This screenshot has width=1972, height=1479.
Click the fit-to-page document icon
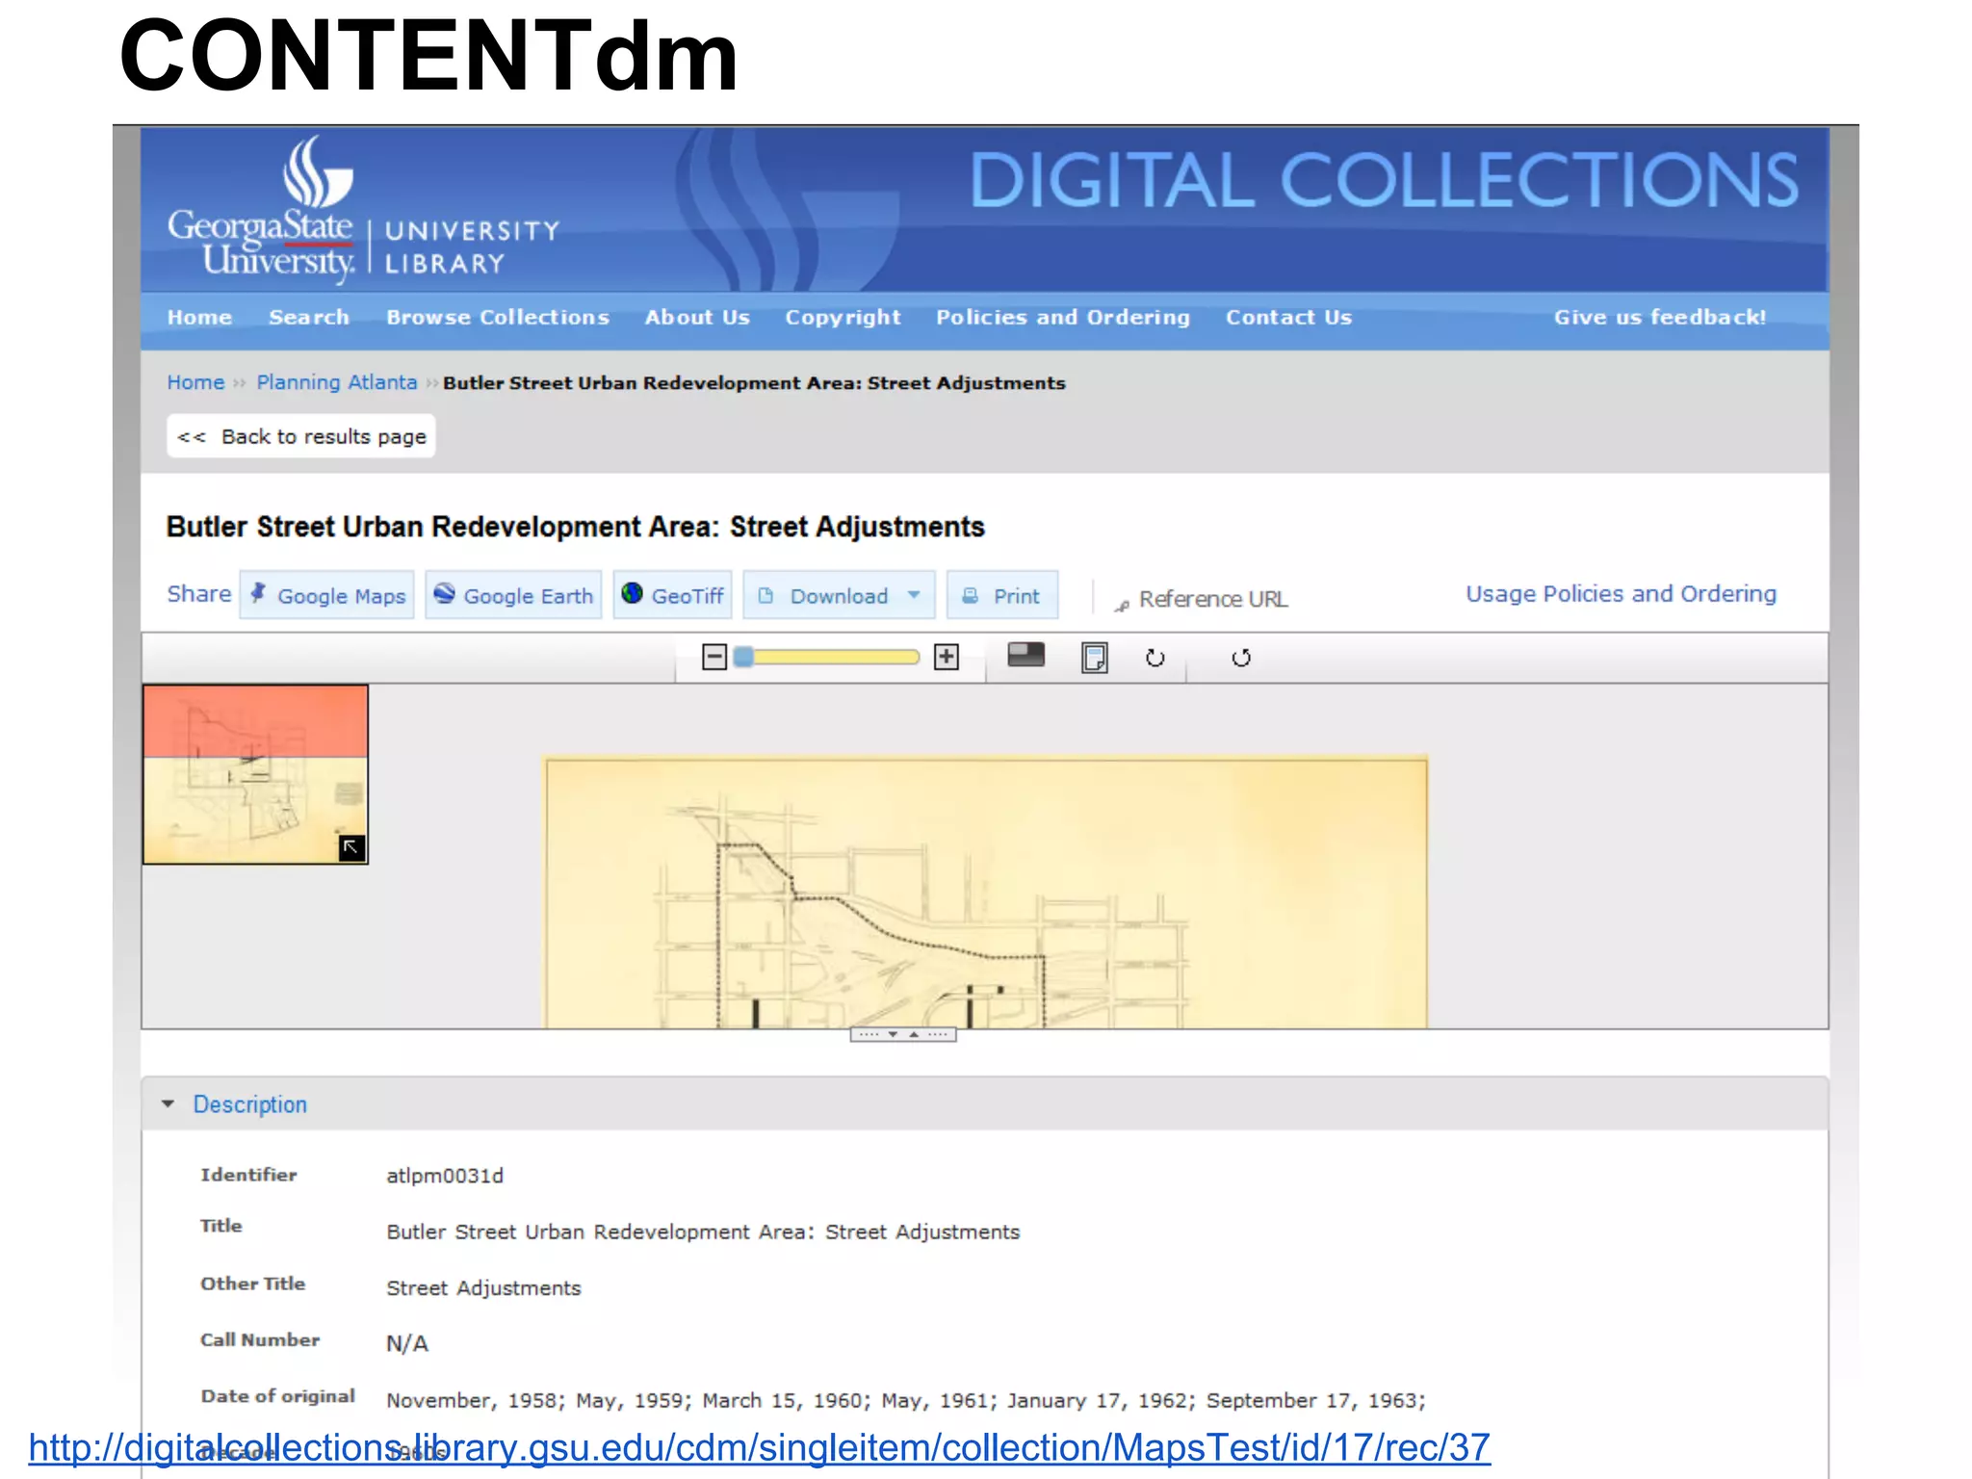[x=1095, y=658]
